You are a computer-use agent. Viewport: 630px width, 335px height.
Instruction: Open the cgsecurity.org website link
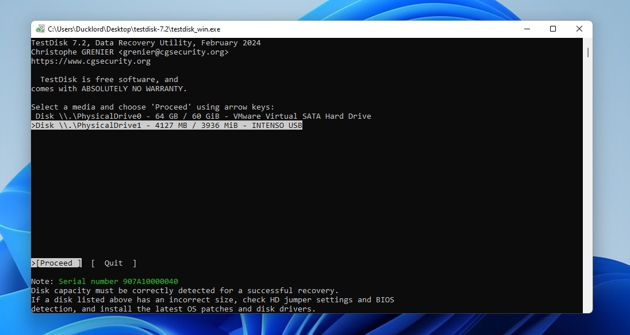[x=90, y=61]
